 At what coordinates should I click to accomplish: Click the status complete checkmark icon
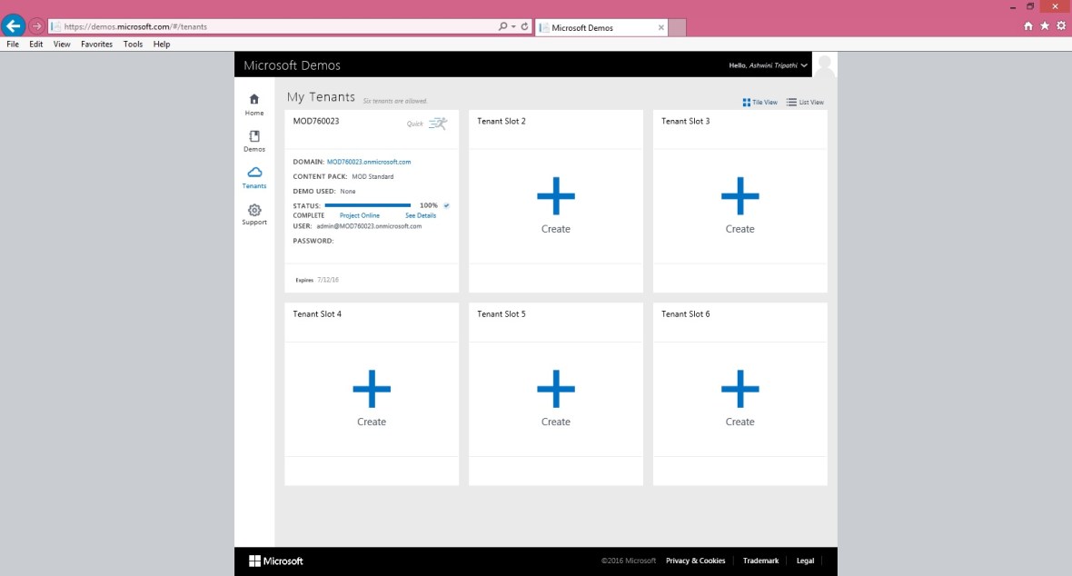pos(446,206)
